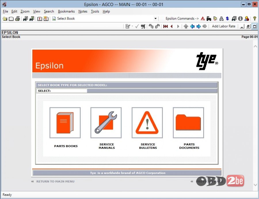259x199 pixels.
Task: Click the Epsilon Commands toolbar label
Action: point(182,19)
